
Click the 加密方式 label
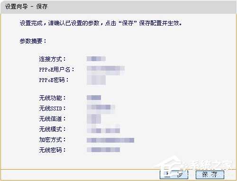[52, 140]
